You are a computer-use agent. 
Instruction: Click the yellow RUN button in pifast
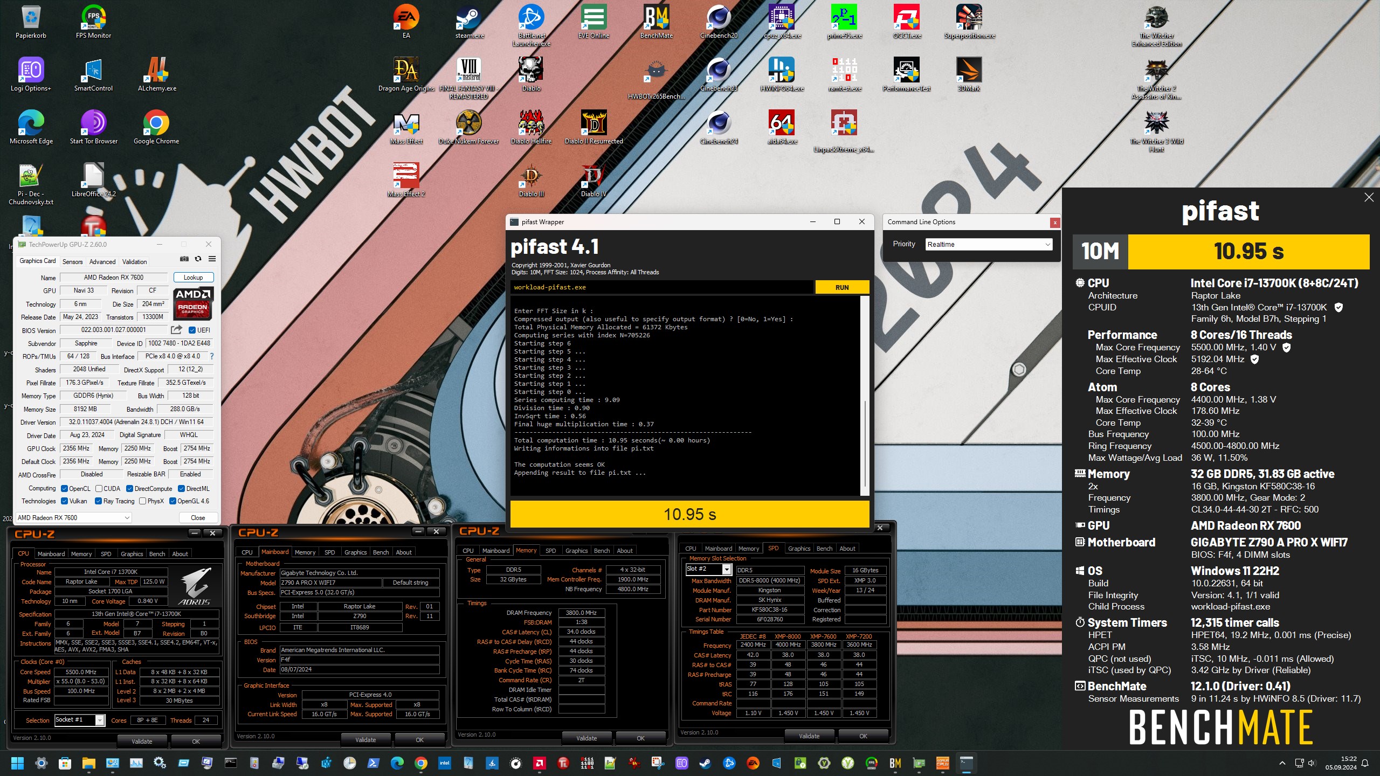coord(842,287)
